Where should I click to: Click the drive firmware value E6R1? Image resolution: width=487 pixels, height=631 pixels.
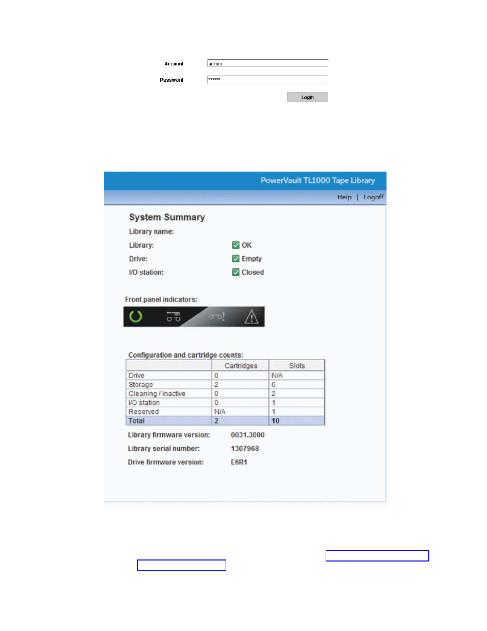(x=239, y=462)
